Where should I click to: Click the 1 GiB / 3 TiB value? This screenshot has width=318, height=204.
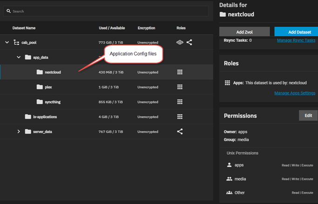108,87
